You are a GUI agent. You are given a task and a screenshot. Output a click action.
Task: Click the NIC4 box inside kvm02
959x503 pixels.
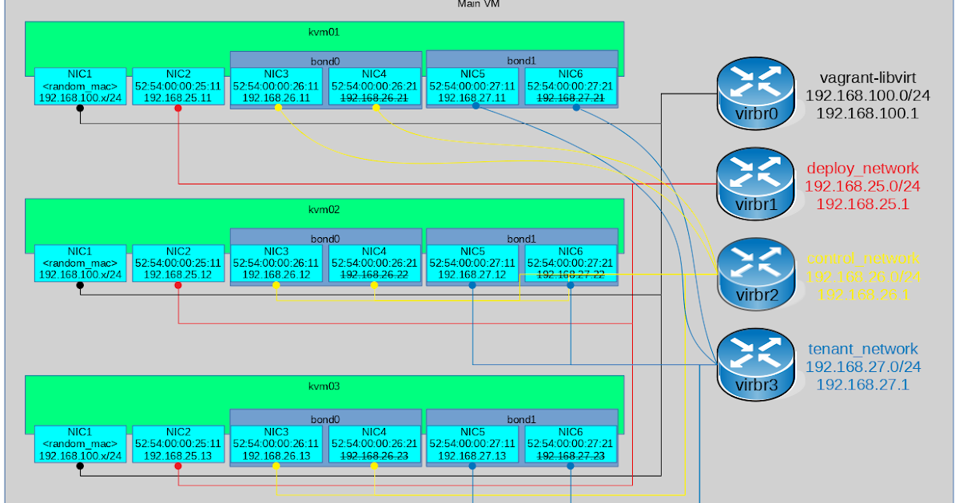click(x=373, y=263)
